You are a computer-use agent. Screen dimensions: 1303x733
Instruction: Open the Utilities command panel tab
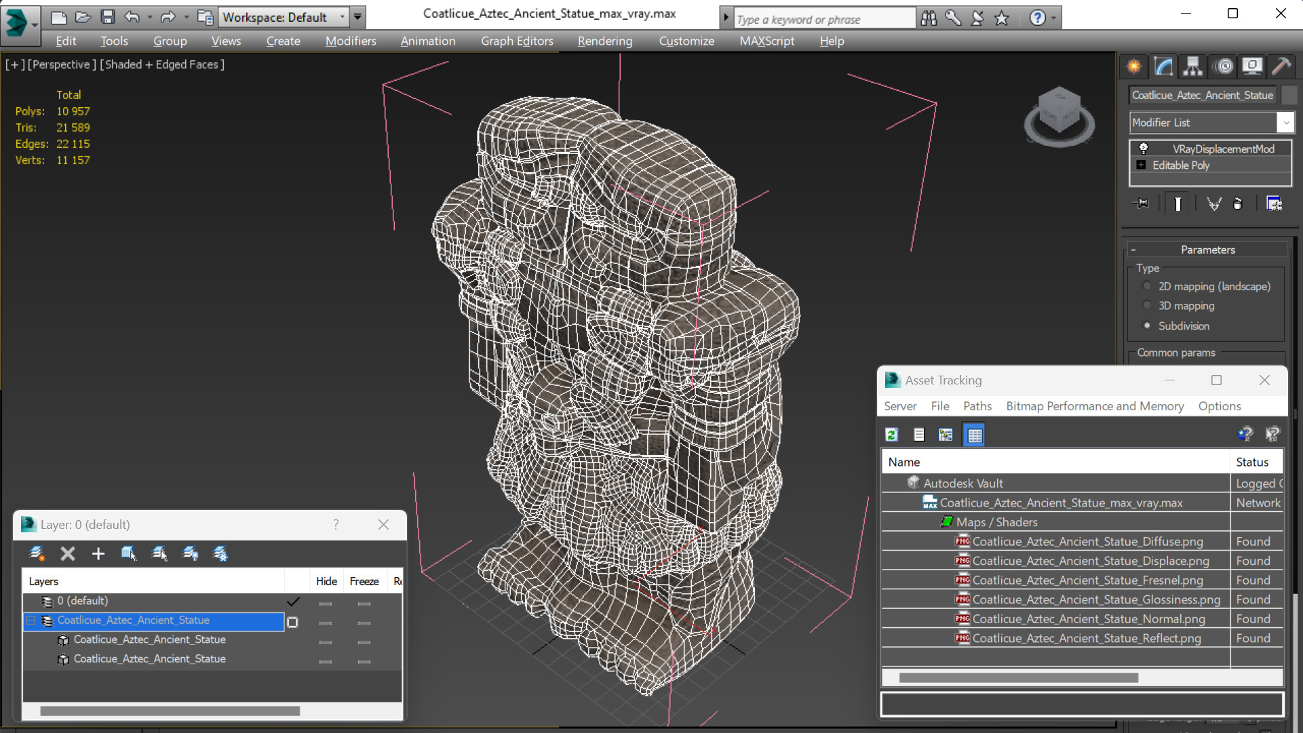1281,66
